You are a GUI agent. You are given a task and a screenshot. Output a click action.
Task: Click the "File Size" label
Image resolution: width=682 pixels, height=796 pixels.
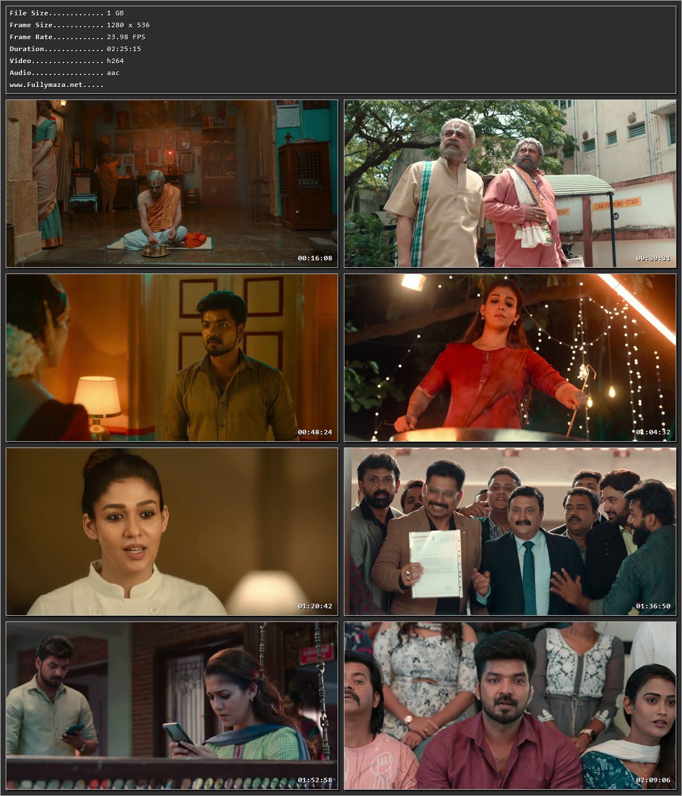coord(29,13)
